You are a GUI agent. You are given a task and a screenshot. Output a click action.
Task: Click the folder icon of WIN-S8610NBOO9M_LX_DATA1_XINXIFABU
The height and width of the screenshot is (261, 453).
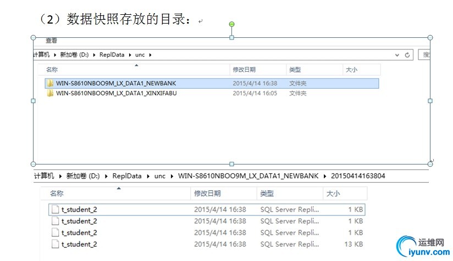point(50,93)
